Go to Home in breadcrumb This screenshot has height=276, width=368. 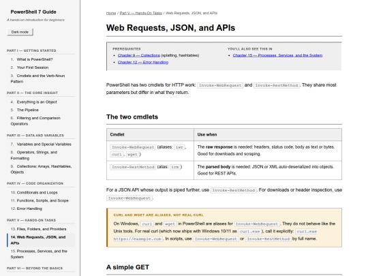click(111, 13)
